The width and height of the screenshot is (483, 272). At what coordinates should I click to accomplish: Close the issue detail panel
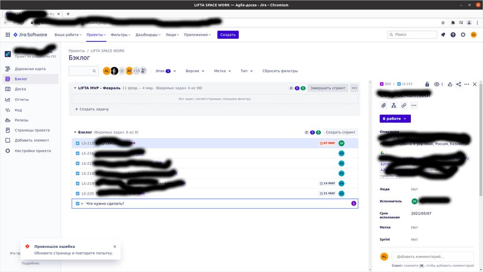point(475,84)
